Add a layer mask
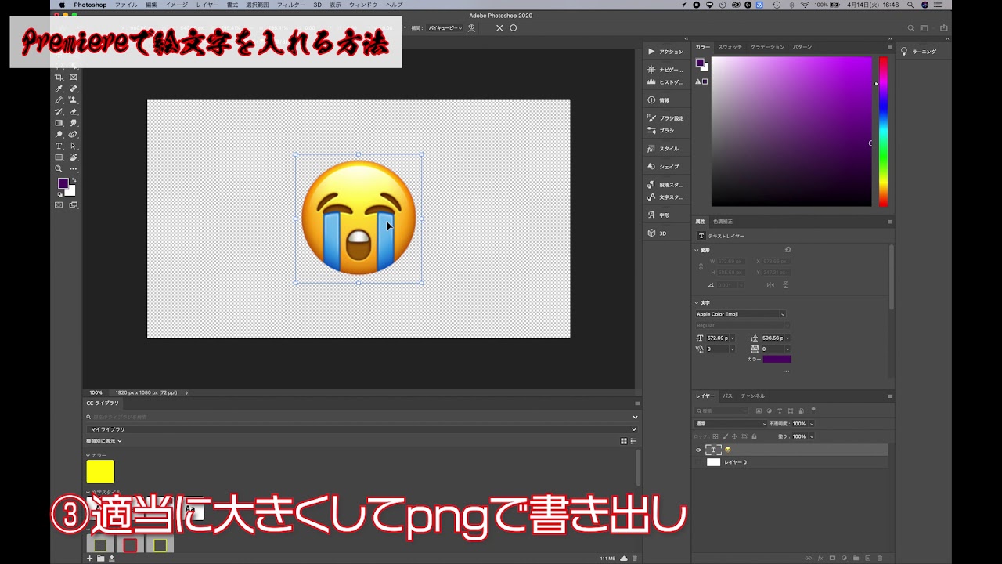The height and width of the screenshot is (564, 1002). point(832,559)
